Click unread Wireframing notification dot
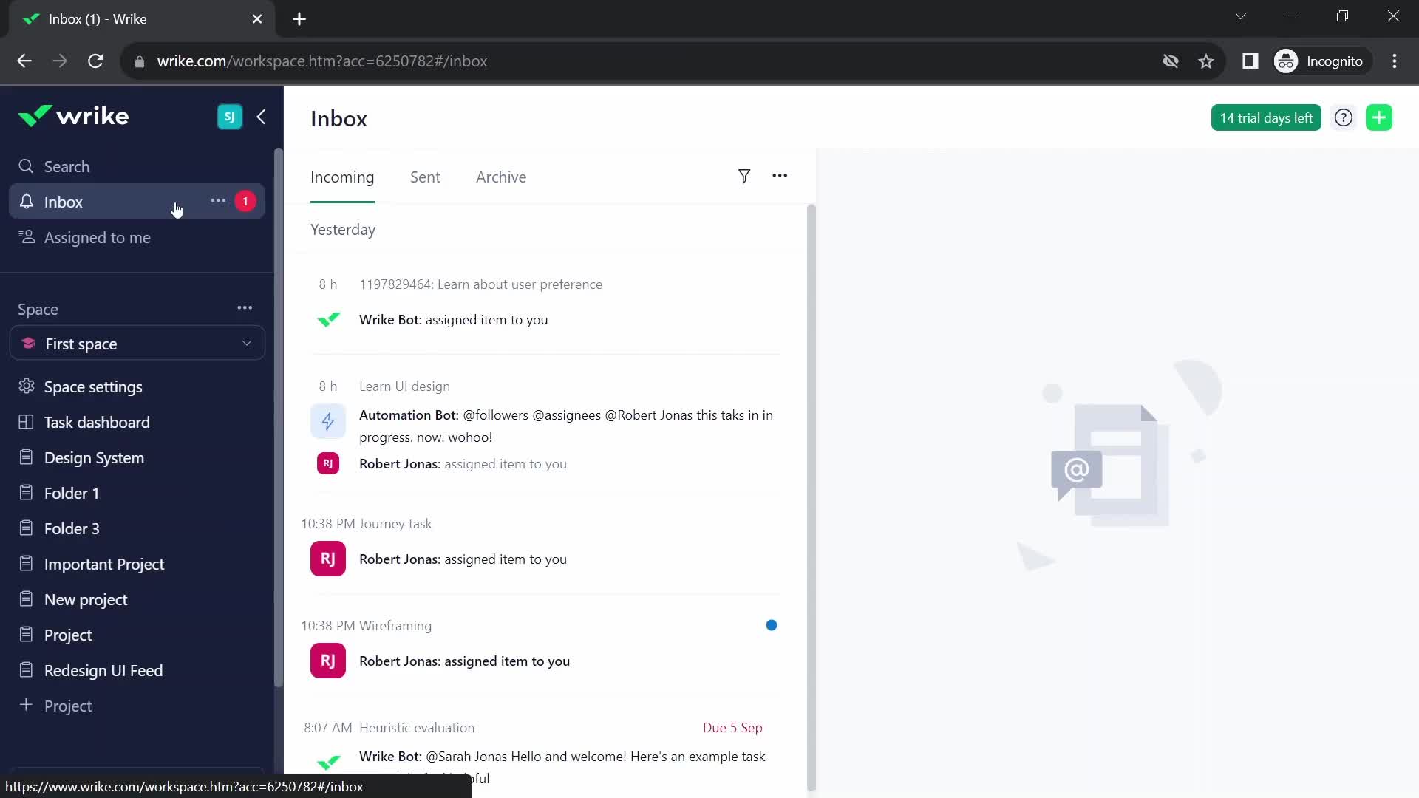This screenshot has height=798, width=1419. [x=771, y=624]
